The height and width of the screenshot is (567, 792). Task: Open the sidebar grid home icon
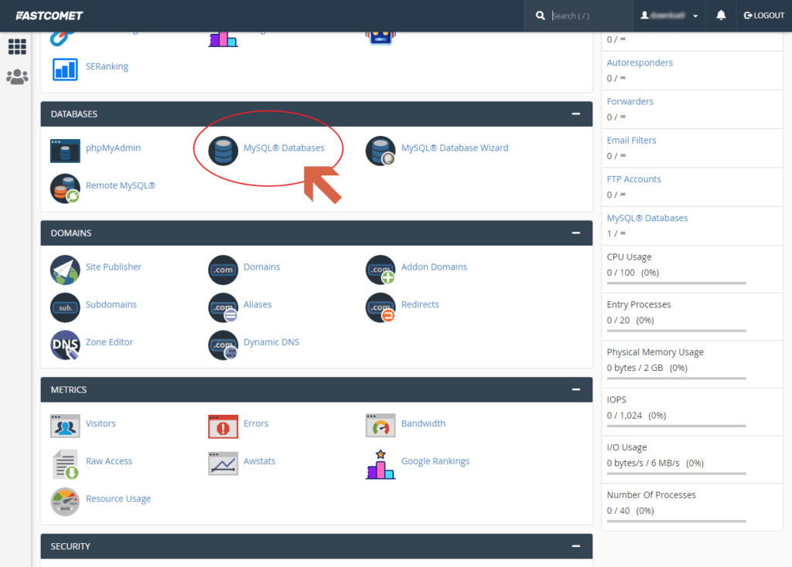click(17, 46)
